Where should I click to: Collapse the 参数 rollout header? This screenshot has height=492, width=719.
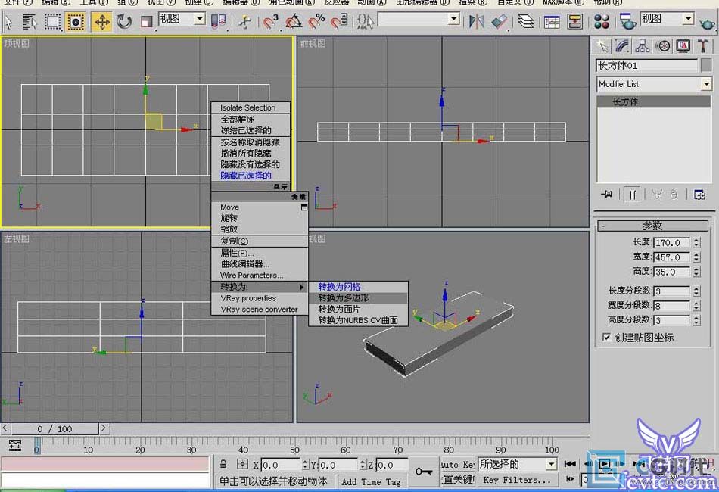[653, 226]
